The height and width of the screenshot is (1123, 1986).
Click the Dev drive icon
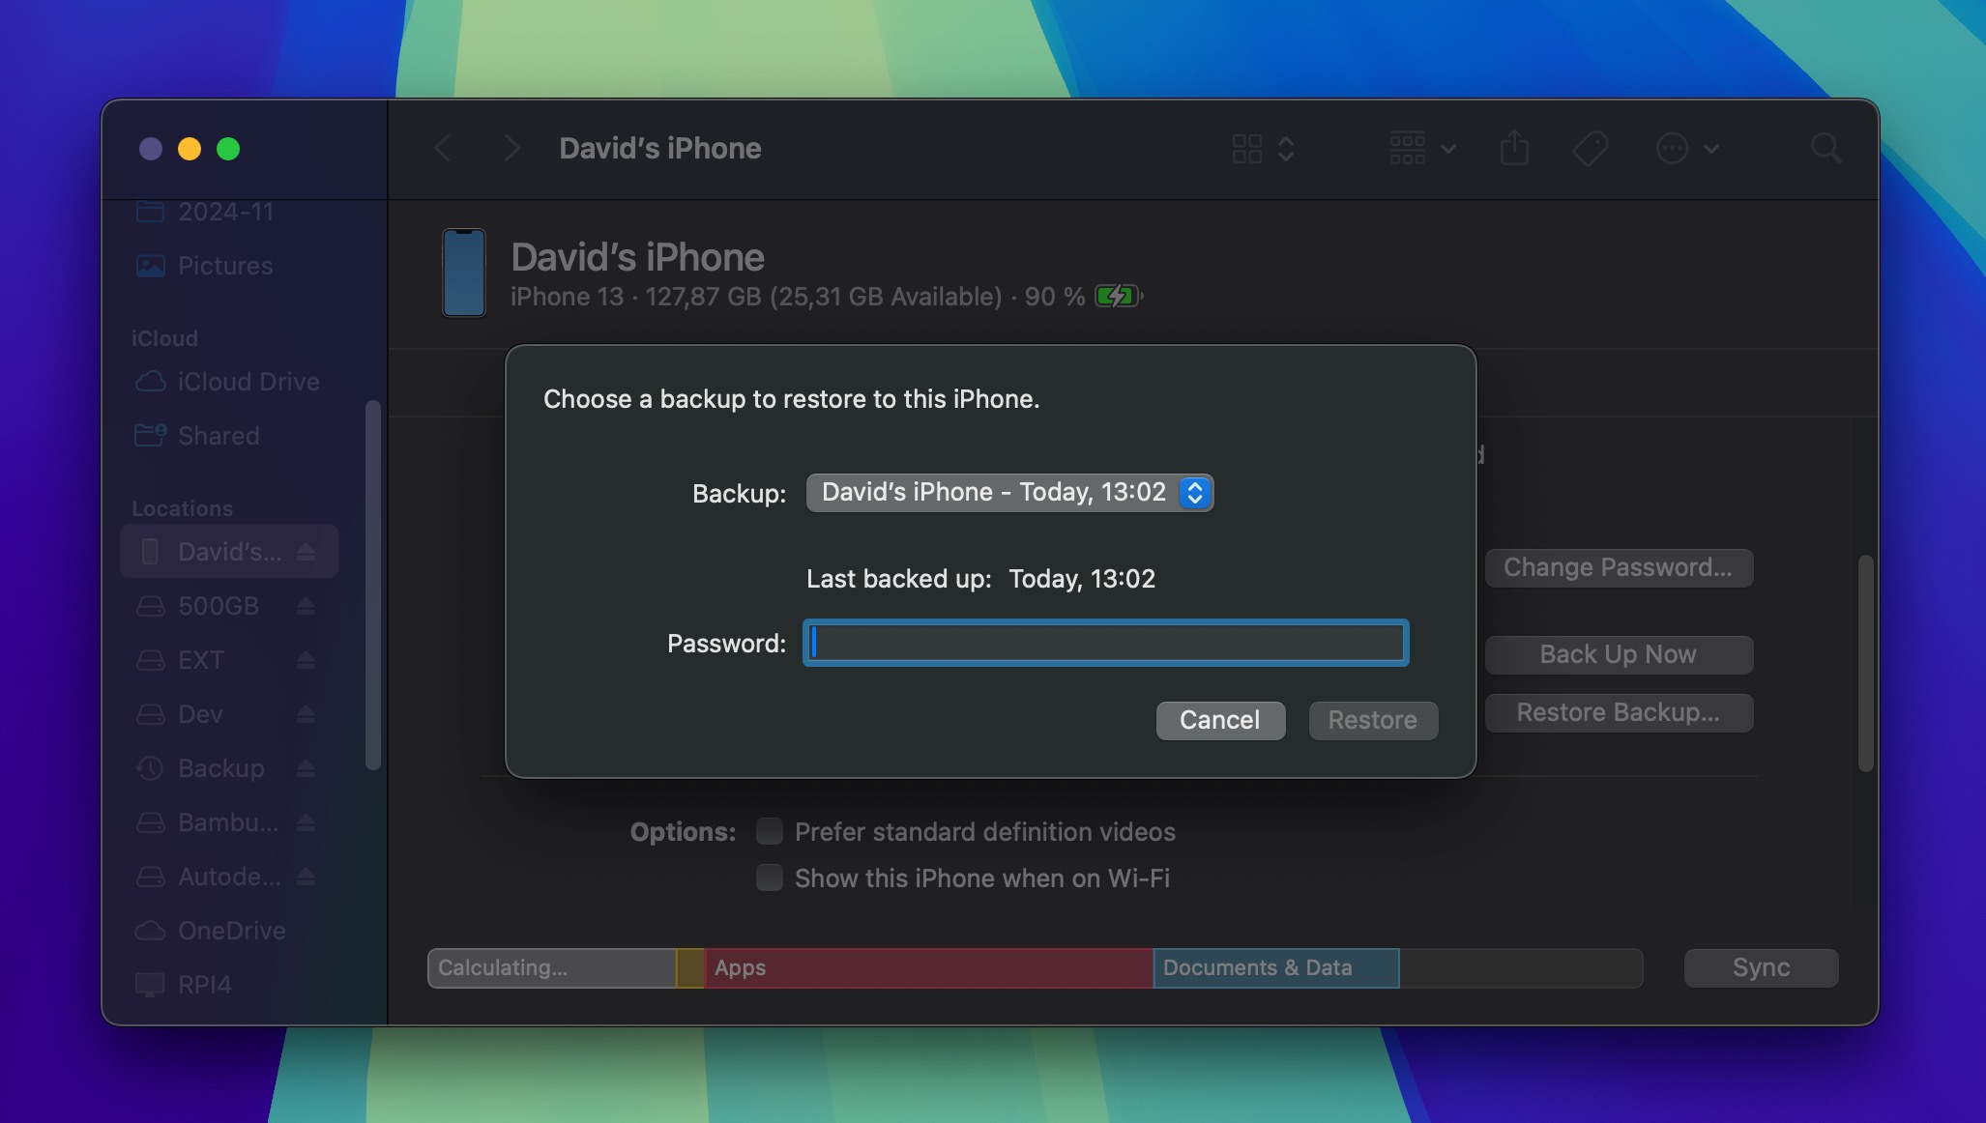[x=150, y=714]
